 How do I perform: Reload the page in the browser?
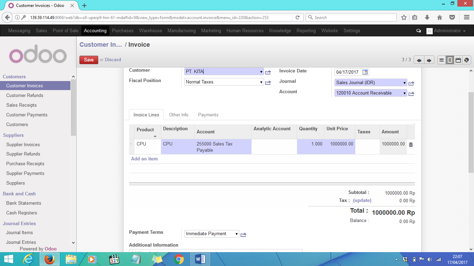point(297,17)
